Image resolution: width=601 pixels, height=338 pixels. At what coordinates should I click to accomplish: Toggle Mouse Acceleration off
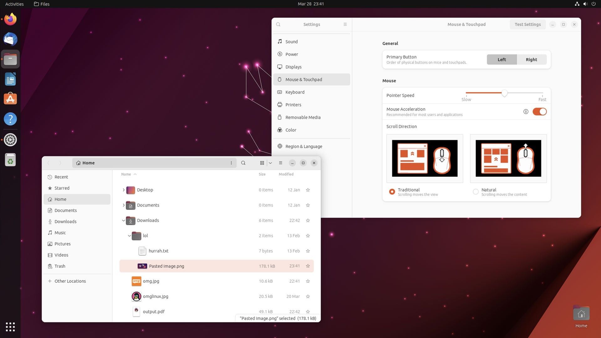tap(539, 111)
